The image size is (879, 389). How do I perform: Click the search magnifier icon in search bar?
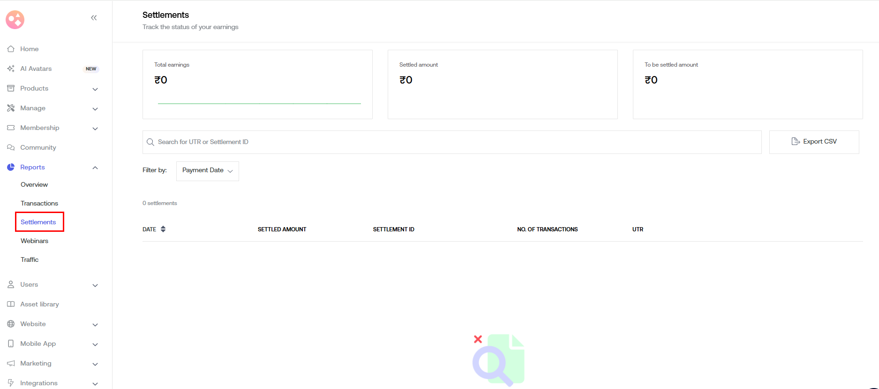pos(150,142)
